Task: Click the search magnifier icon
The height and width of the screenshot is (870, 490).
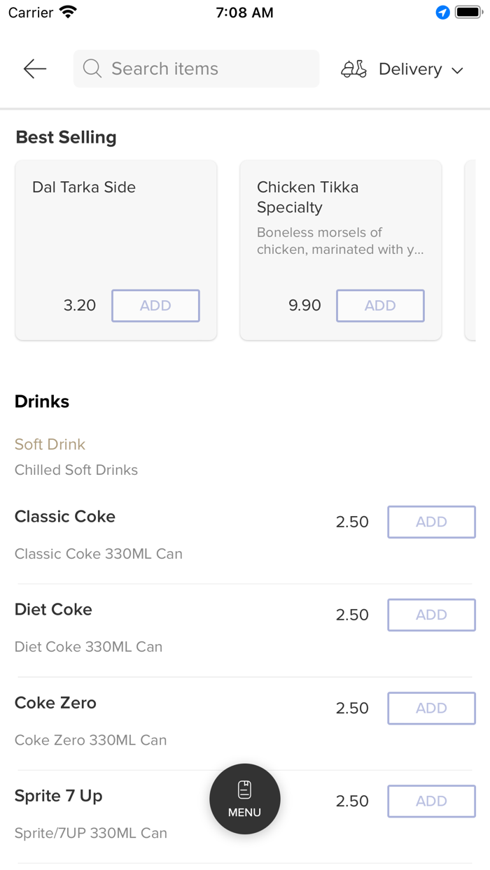Action: 92,69
